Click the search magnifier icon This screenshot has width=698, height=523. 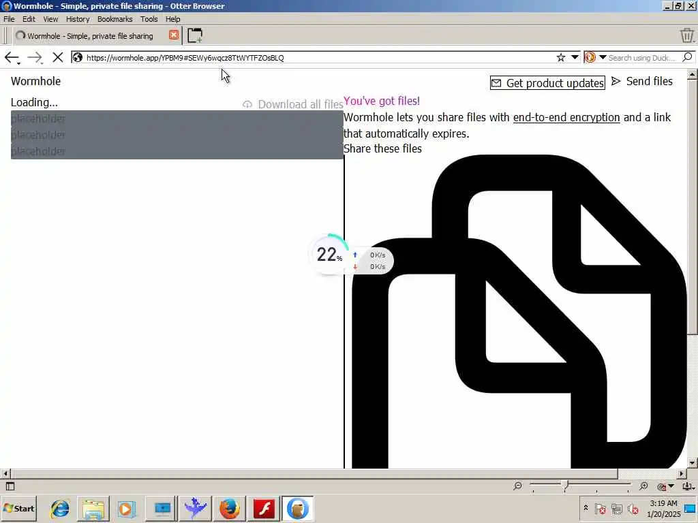[x=687, y=57]
